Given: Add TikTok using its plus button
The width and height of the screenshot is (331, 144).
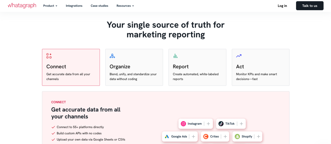Looking at the screenshot, I should [x=241, y=124].
